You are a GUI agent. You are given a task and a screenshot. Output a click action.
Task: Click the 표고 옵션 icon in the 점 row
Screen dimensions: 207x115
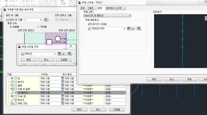(63, 78)
